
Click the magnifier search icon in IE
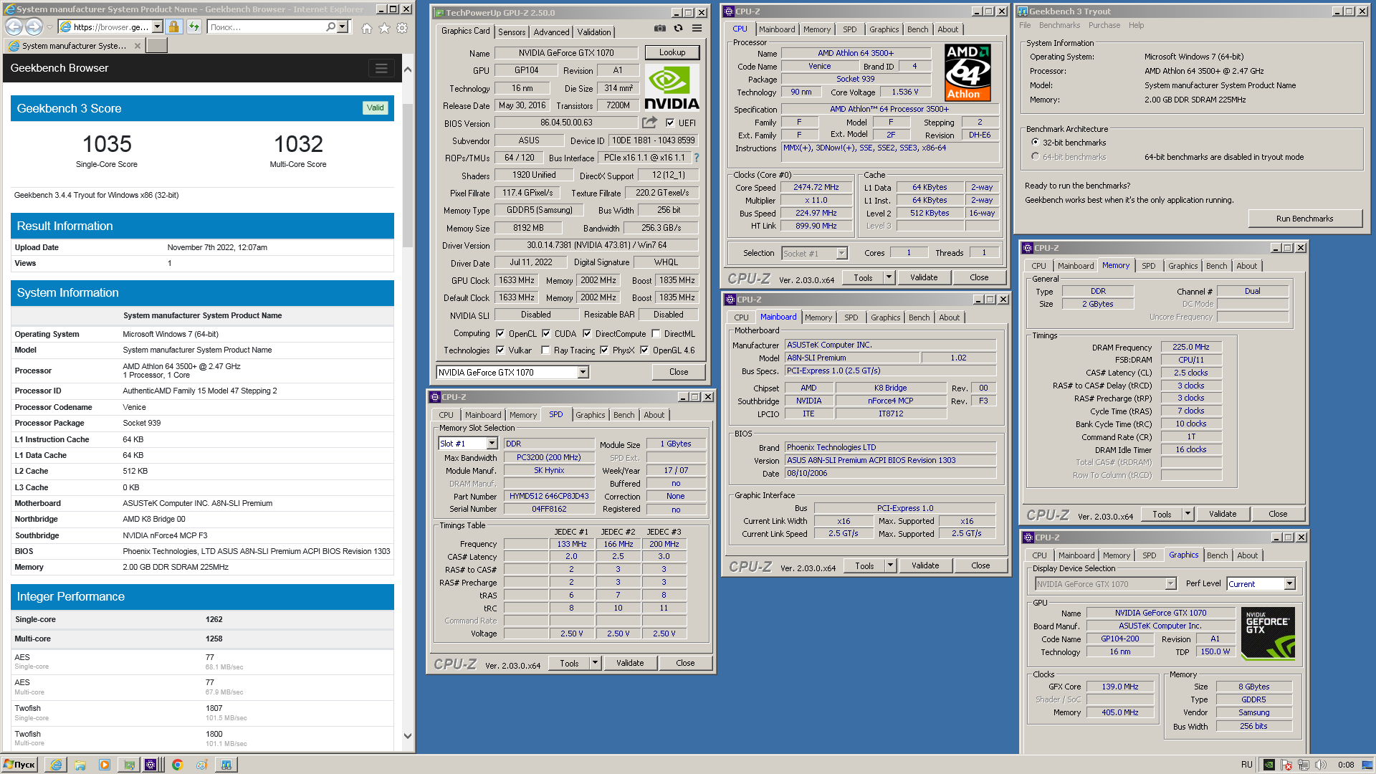pos(330,27)
